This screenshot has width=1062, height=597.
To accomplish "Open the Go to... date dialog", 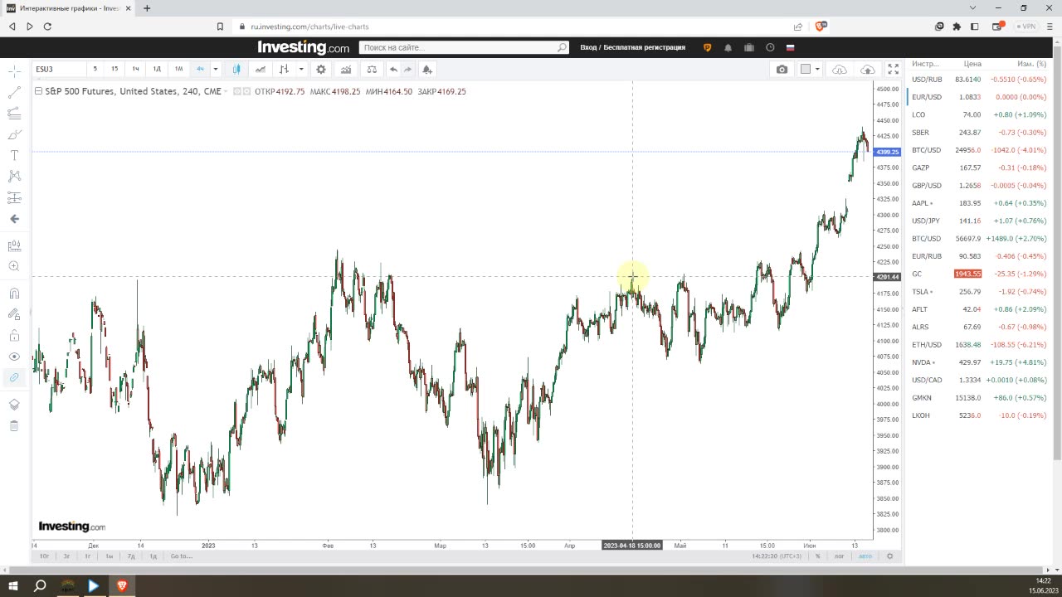I will point(181,556).
